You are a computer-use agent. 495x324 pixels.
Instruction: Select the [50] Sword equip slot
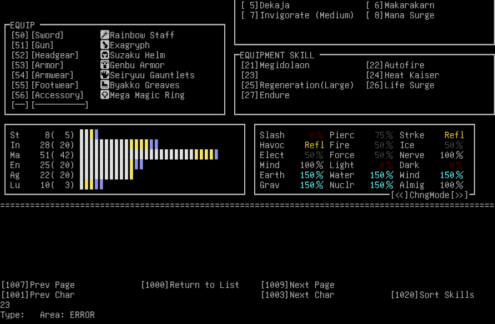point(37,35)
